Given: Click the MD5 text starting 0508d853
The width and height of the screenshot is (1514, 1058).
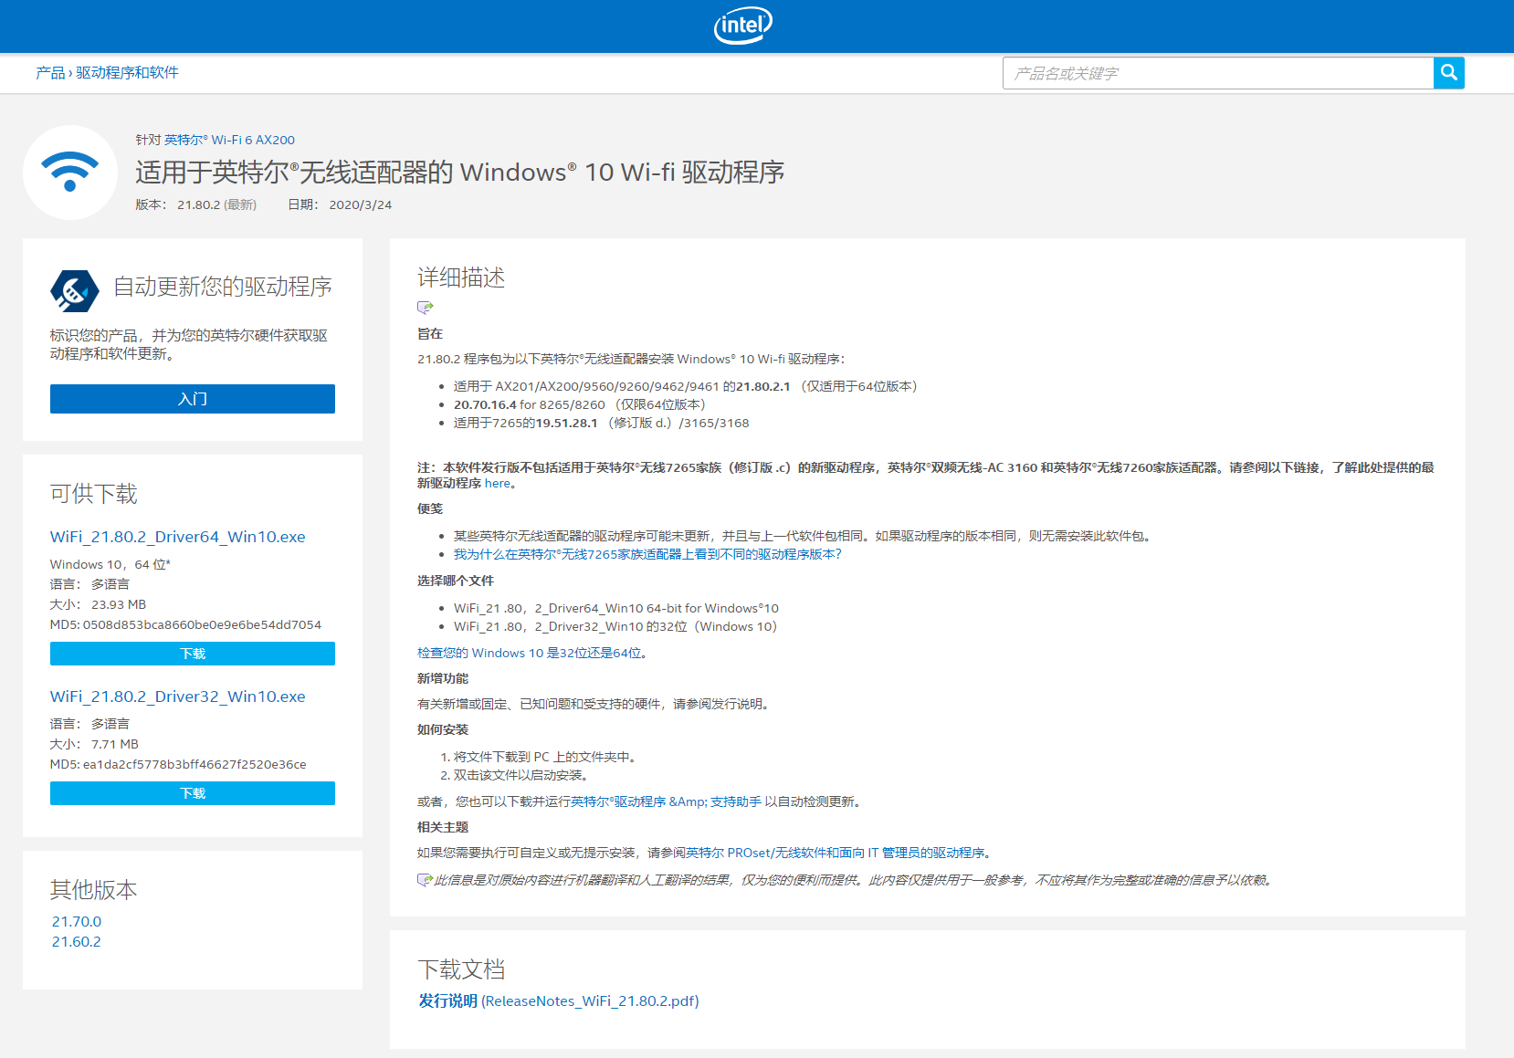Looking at the screenshot, I should tap(185, 625).
